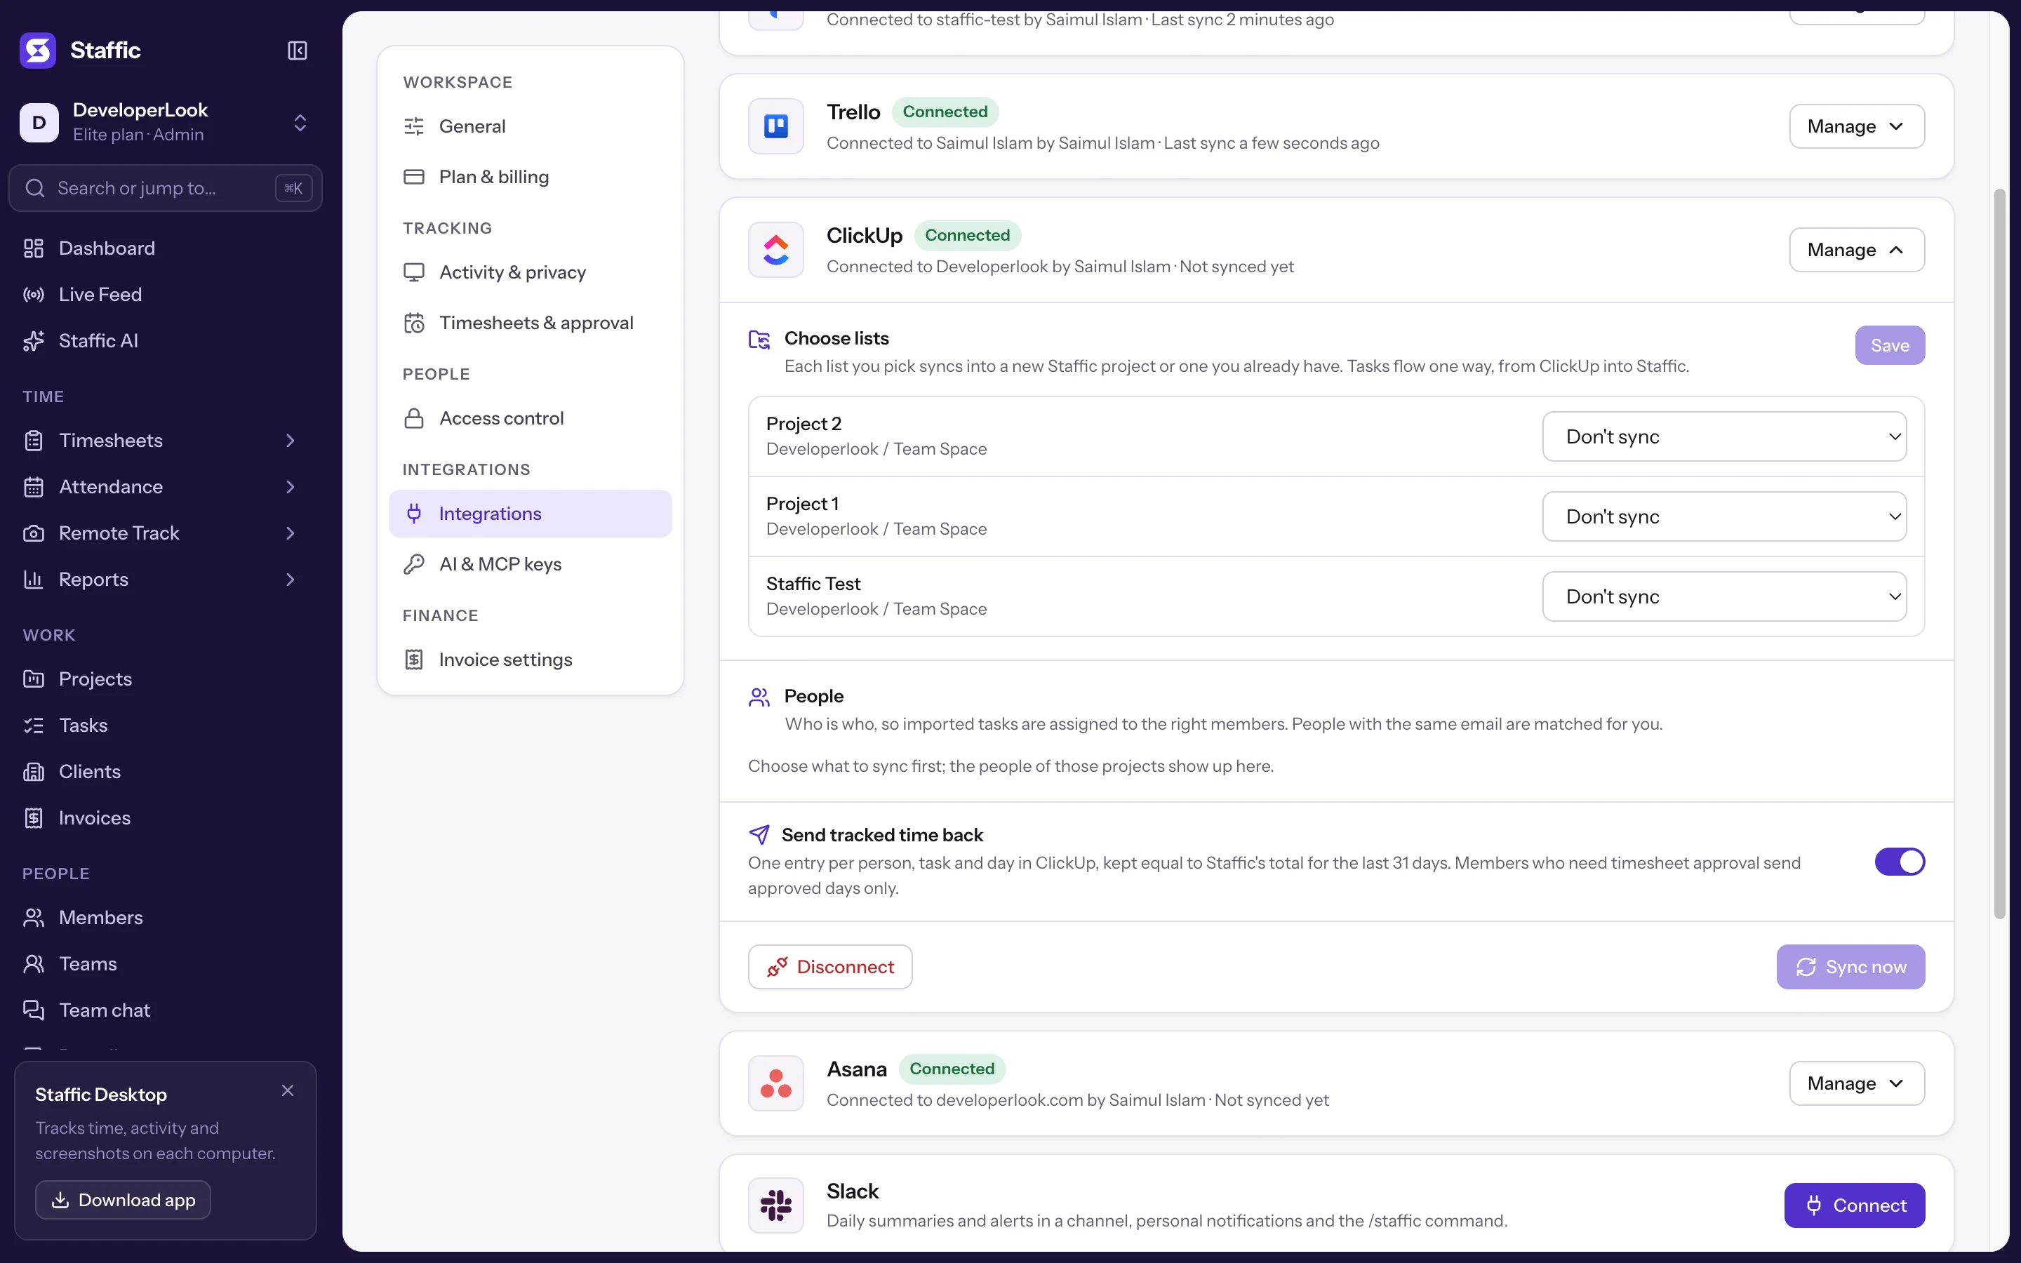This screenshot has width=2021, height=1263.
Task: Click the Members people icon
Action: (x=34, y=917)
